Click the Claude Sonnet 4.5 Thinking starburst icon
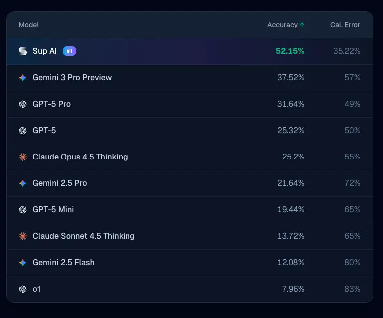 point(23,236)
